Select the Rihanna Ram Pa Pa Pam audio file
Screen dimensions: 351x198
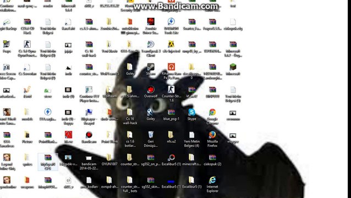coord(171,71)
